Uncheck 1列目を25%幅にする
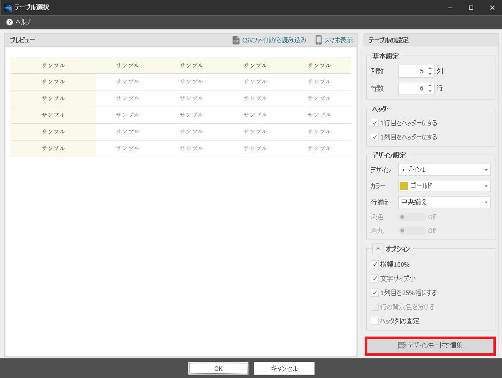 tap(374, 293)
